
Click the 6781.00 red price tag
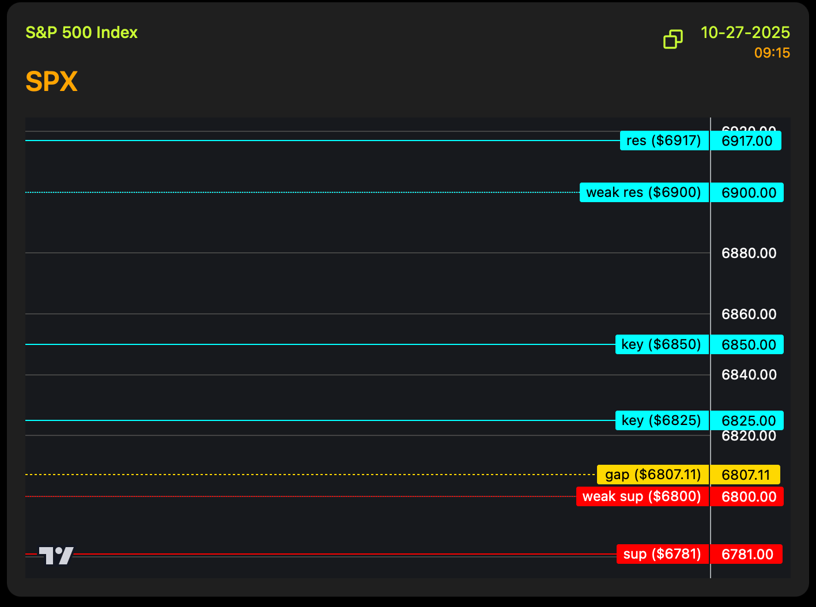pyautogui.click(x=747, y=555)
